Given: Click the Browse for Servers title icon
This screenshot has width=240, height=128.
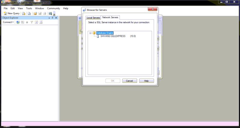Looking at the screenshot, I should tap(84, 10).
